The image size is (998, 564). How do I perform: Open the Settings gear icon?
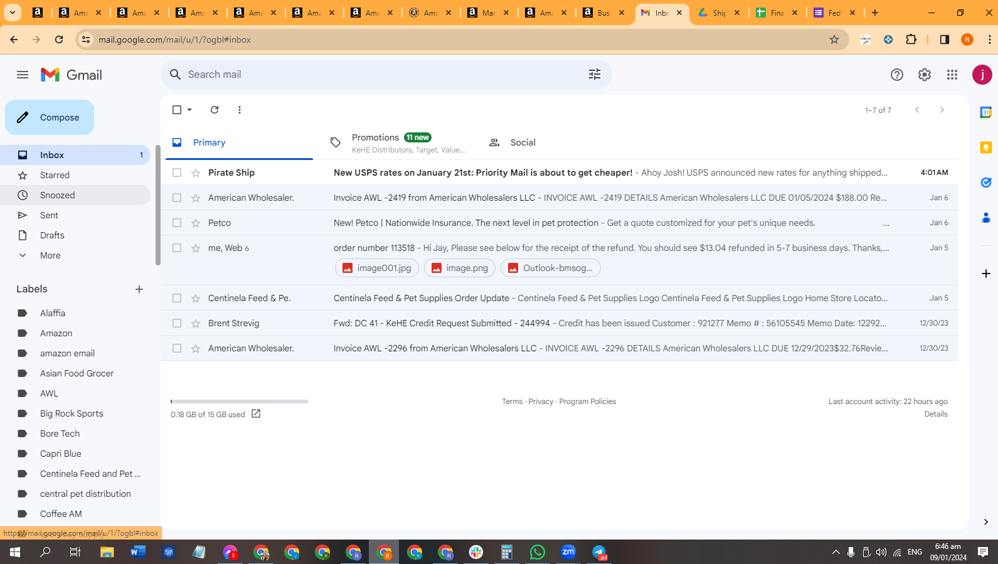point(925,75)
